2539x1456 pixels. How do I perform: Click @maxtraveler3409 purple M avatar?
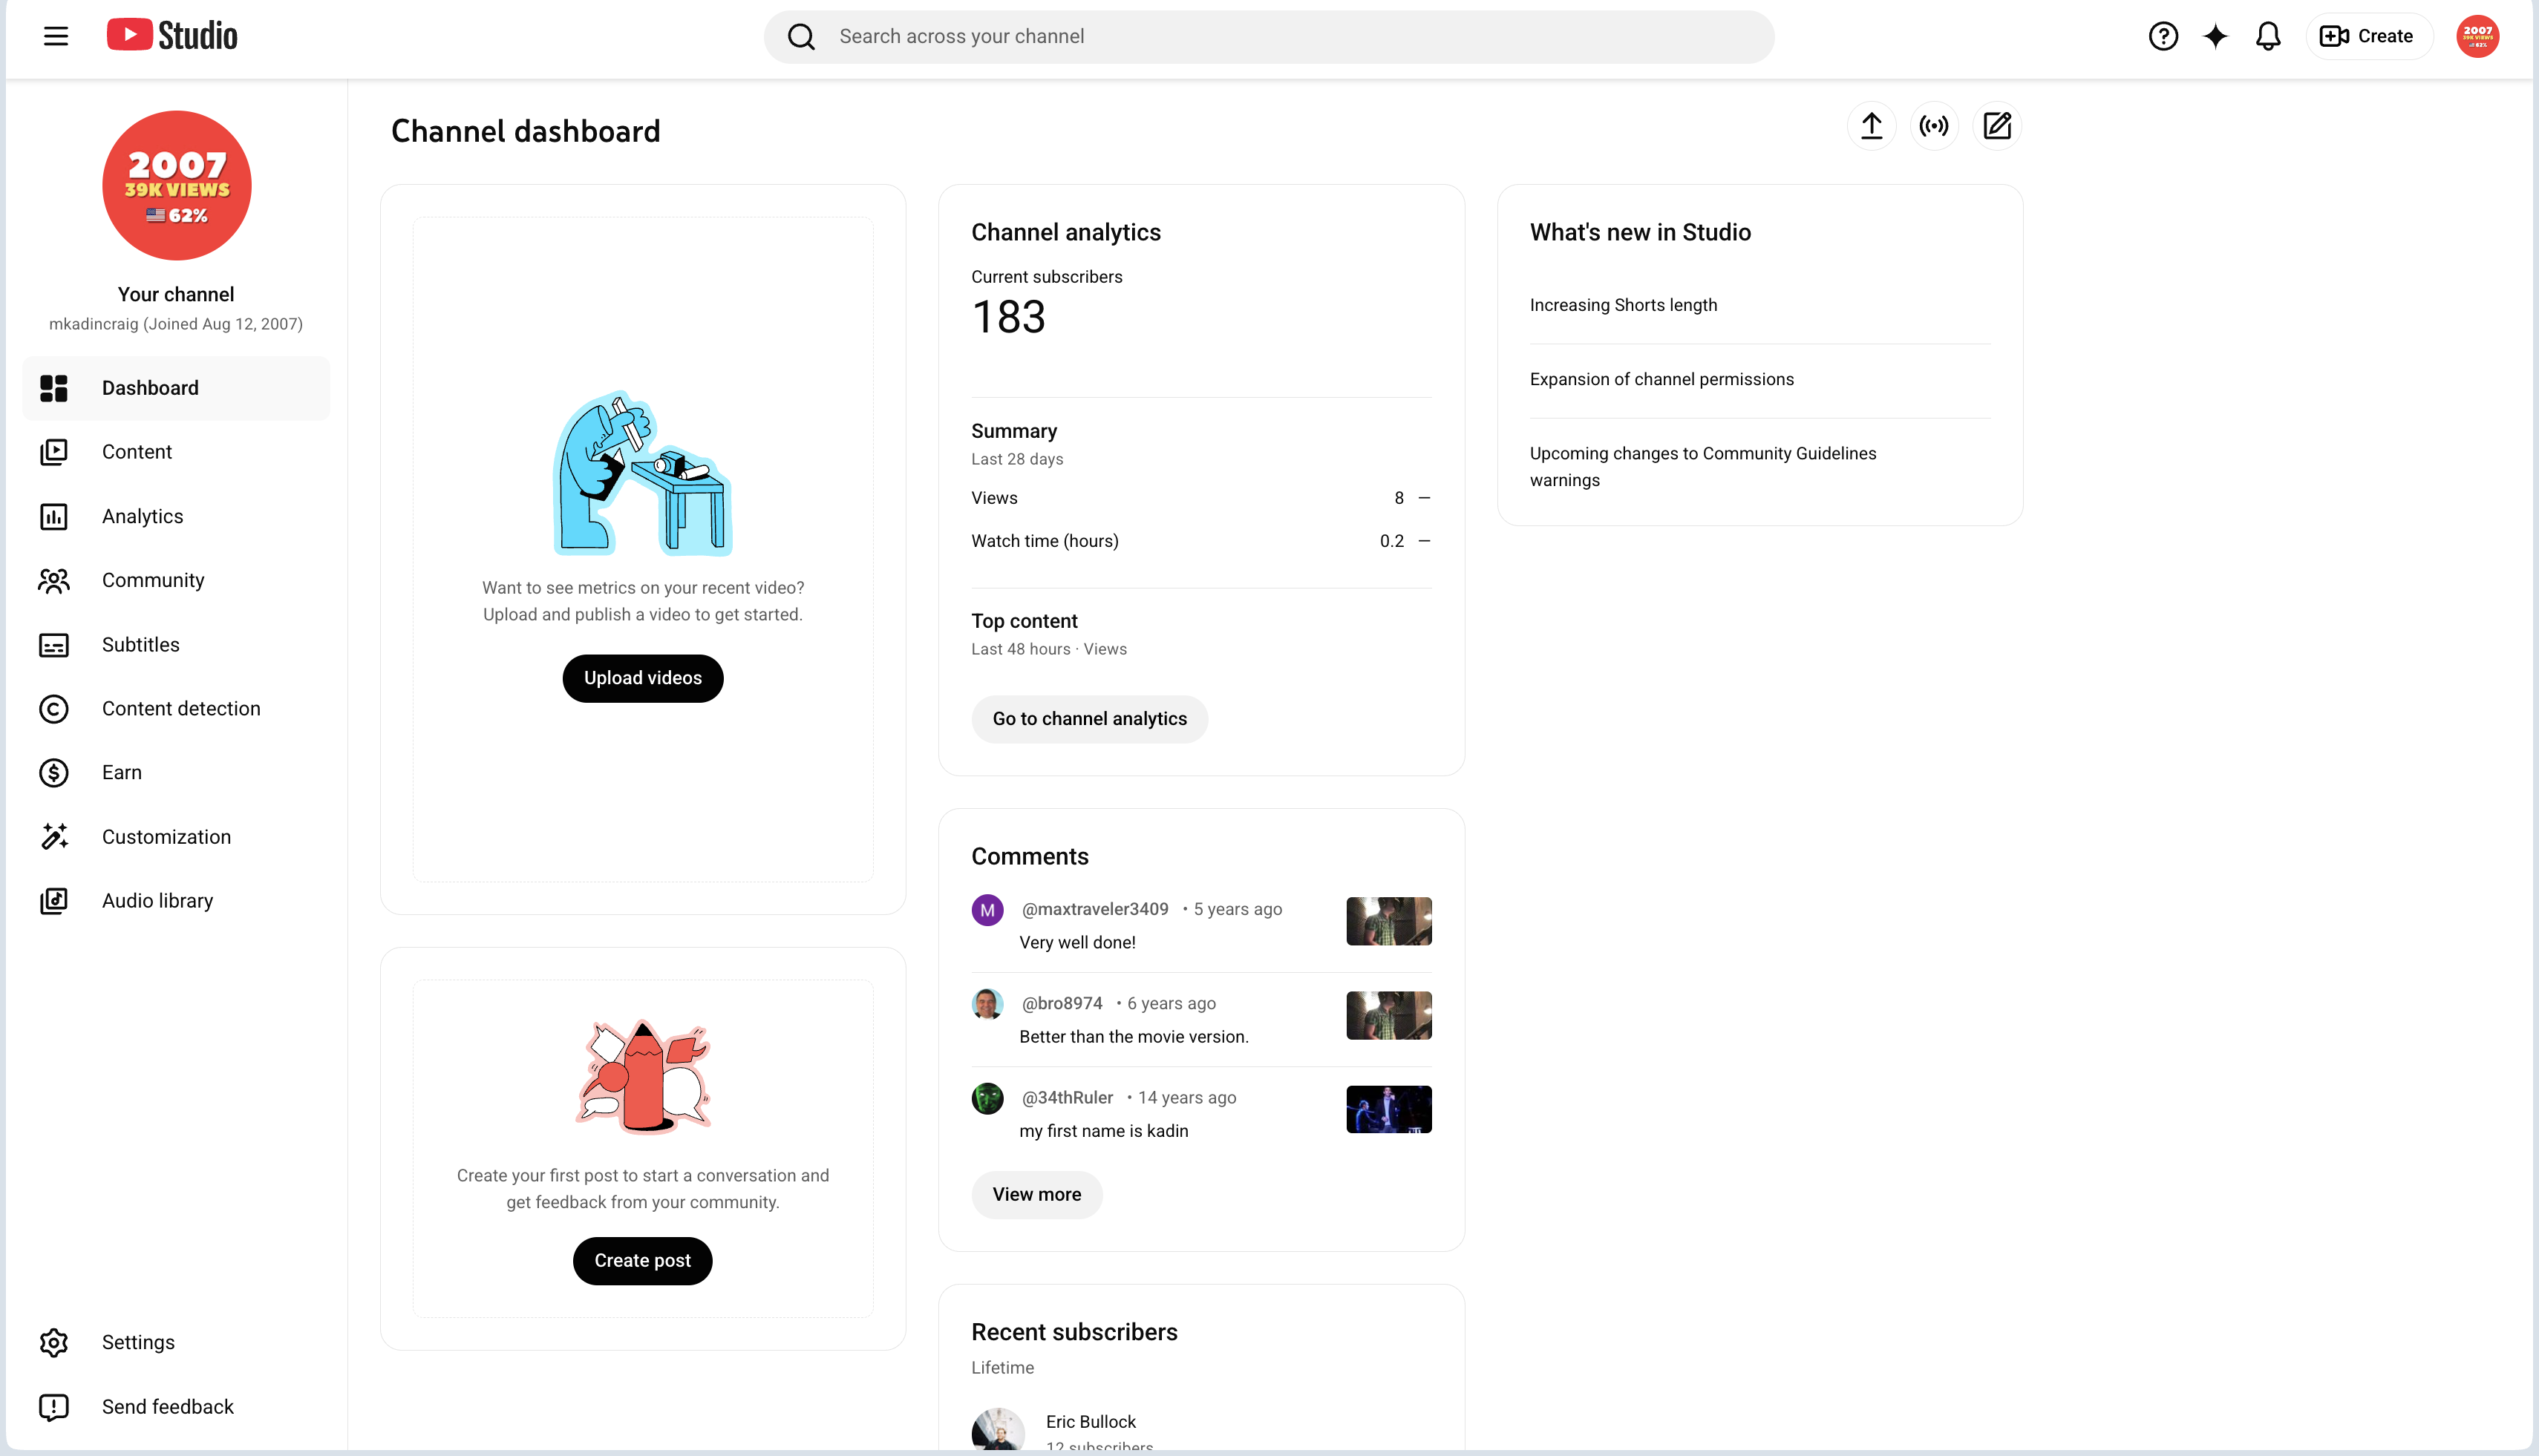987,910
